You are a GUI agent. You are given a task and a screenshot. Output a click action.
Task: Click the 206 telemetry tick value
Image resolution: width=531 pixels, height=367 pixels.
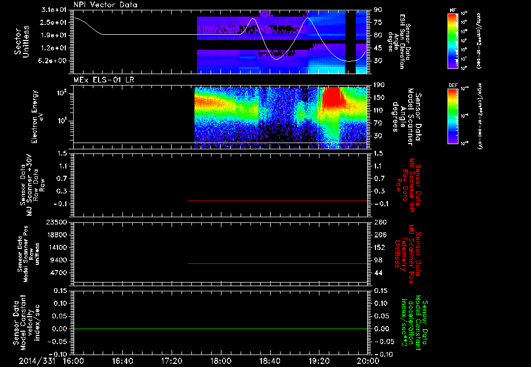(379, 235)
